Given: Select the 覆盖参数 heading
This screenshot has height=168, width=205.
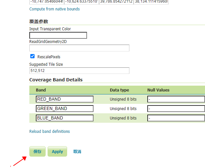Looking at the screenshot, I should pos(39,21).
